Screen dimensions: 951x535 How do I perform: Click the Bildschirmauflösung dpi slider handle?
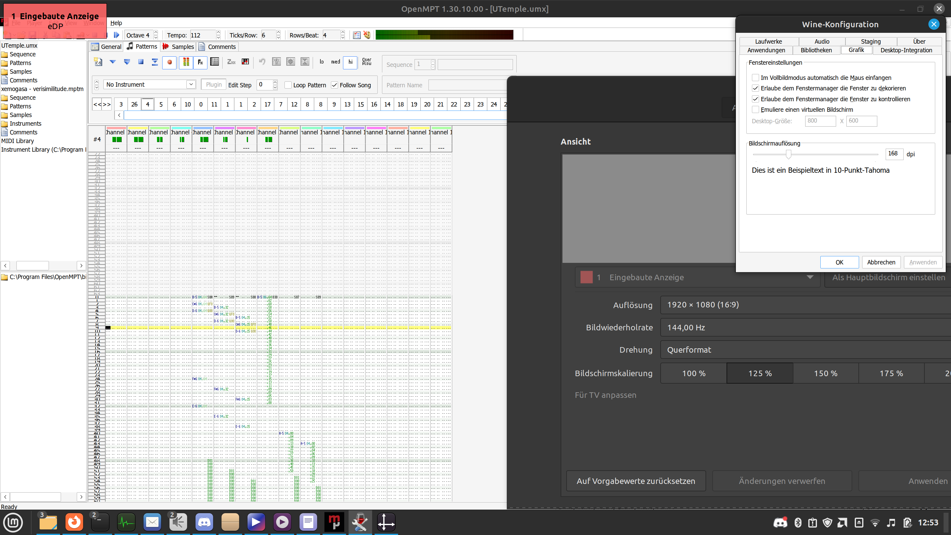coord(788,154)
